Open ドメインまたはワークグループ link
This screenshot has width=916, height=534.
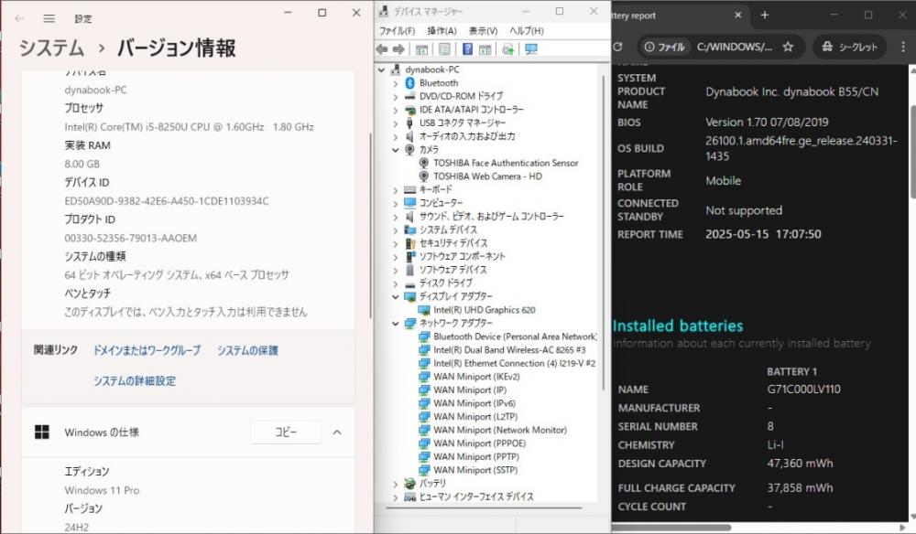click(x=147, y=350)
